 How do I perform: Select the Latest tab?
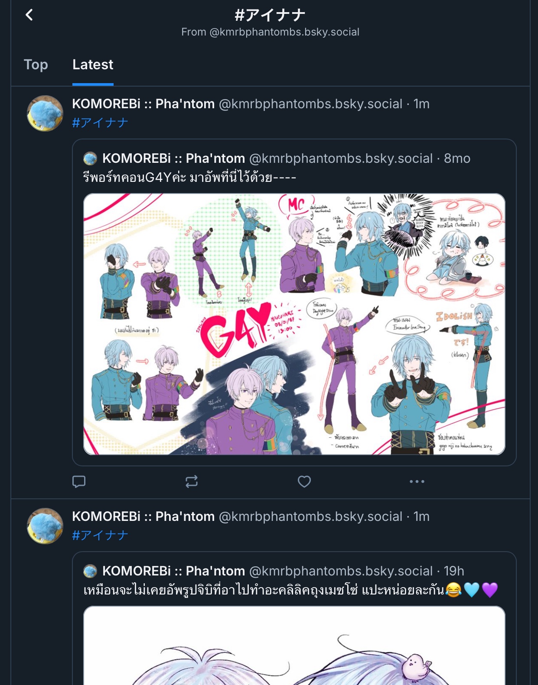click(93, 65)
